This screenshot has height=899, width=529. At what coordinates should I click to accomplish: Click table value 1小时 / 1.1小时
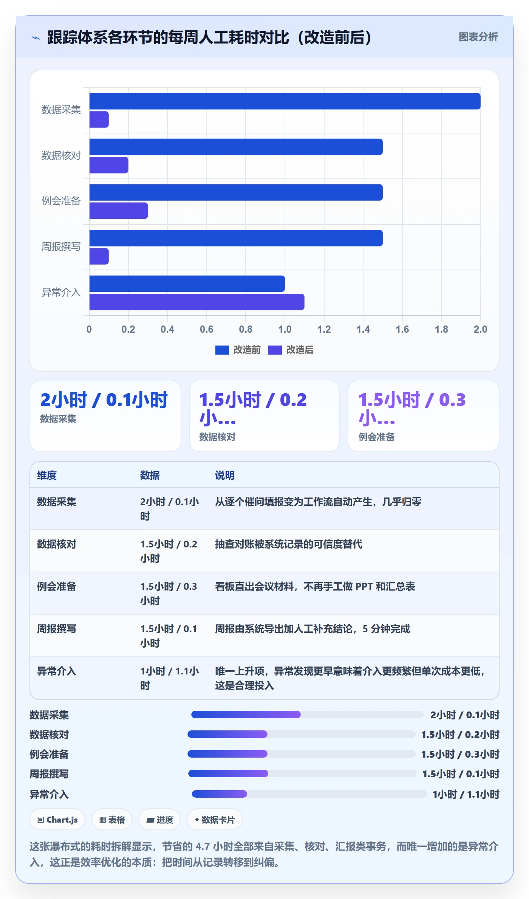click(x=170, y=678)
